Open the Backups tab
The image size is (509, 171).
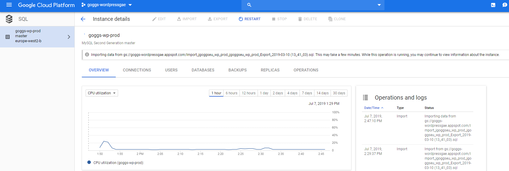tap(238, 70)
